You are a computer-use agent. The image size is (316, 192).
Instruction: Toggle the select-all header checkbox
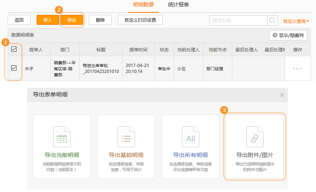coord(14,49)
